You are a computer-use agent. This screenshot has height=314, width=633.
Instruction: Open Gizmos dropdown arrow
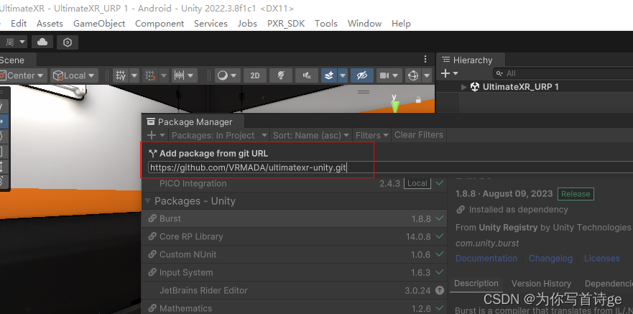click(x=427, y=75)
